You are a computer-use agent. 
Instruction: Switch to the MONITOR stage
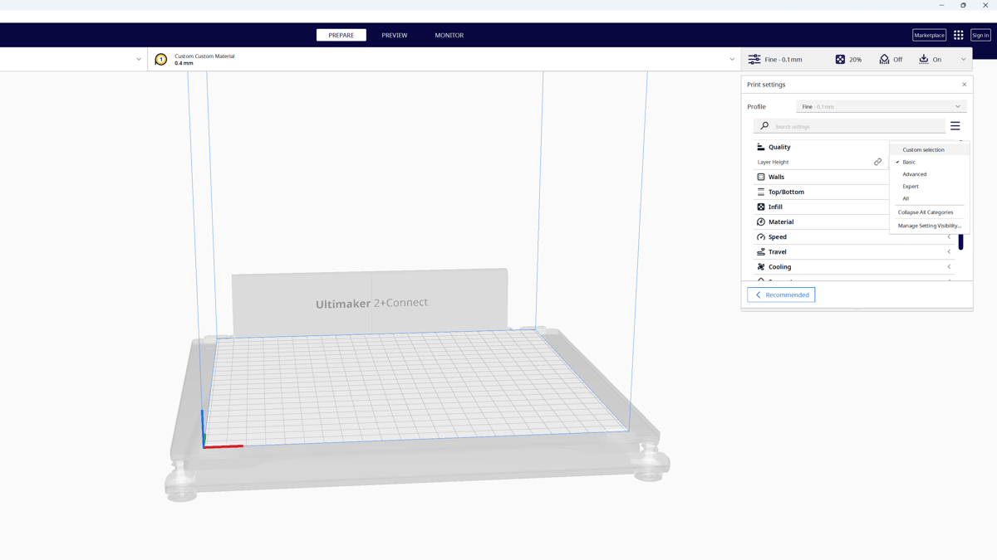click(449, 35)
